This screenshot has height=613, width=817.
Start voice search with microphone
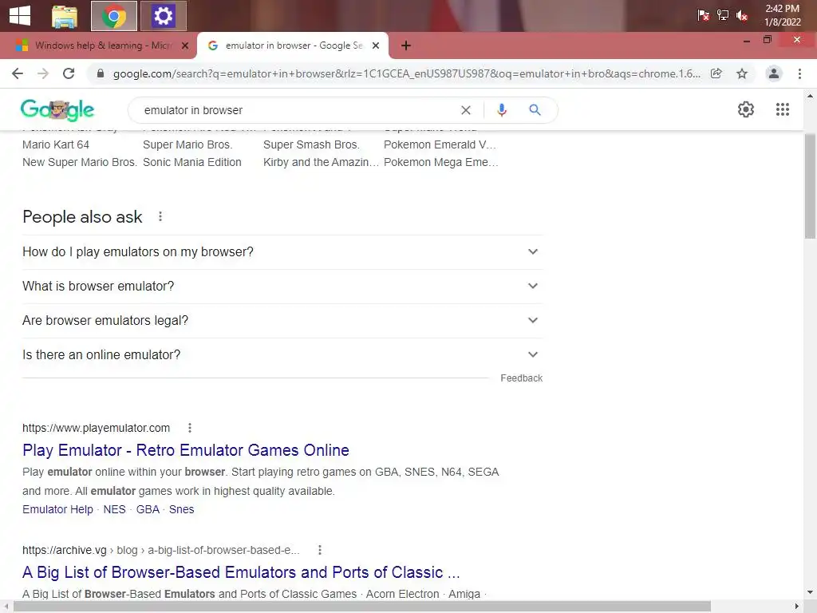click(x=502, y=110)
